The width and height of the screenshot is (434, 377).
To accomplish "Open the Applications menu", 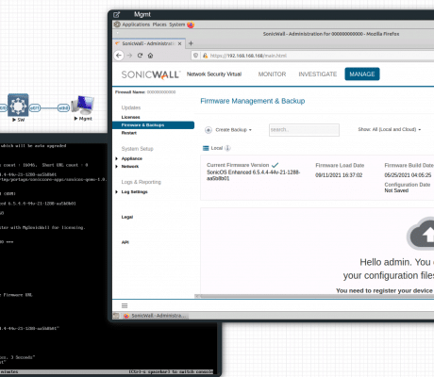I will pyautogui.click(x=136, y=25).
